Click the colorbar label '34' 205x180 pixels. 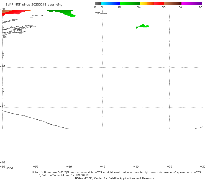point(139,7)
